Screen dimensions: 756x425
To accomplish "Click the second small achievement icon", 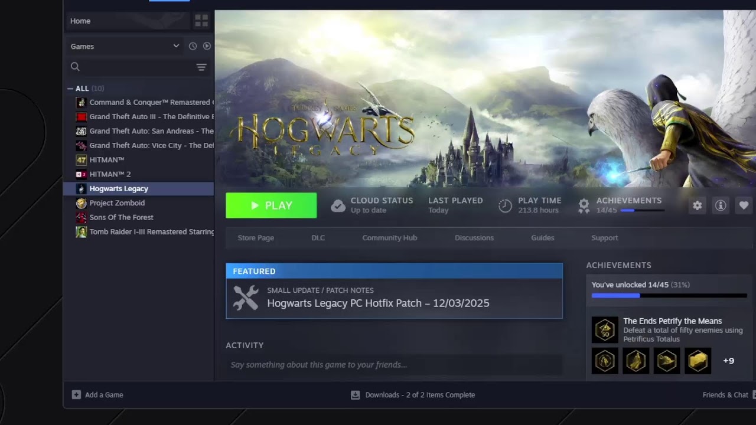I will [636, 361].
